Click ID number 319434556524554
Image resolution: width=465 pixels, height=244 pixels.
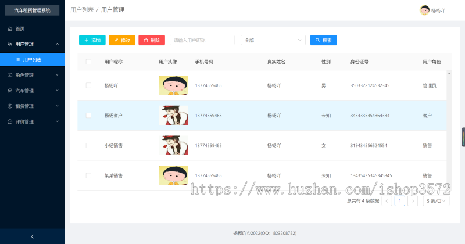coord(369,146)
